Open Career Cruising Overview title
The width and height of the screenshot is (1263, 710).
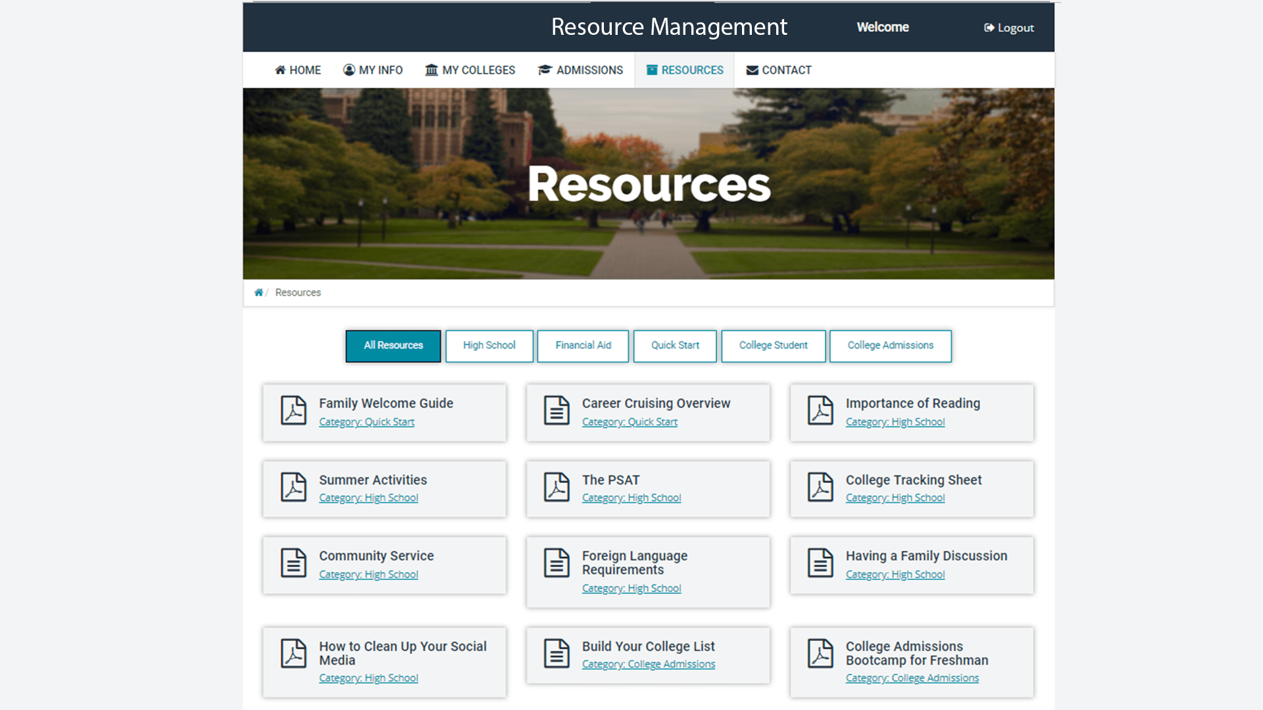pyautogui.click(x=656, y=403)
